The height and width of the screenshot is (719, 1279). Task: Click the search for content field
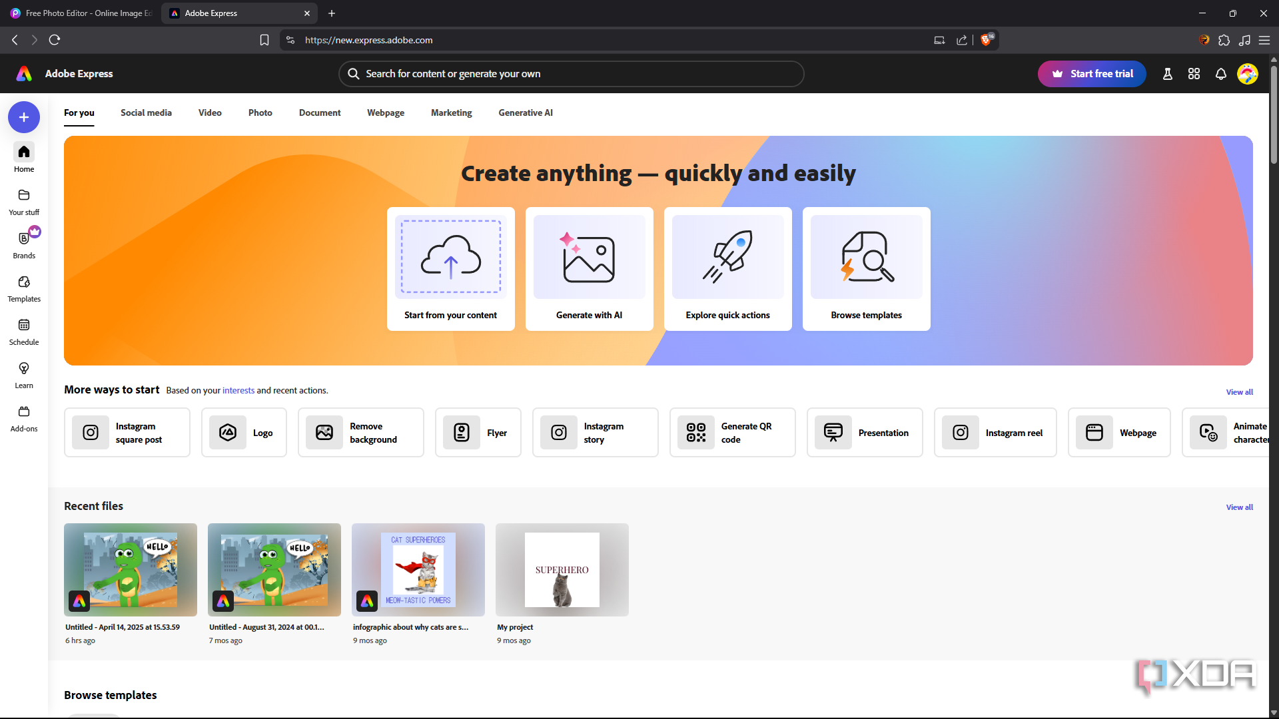[x=572, y=74]
